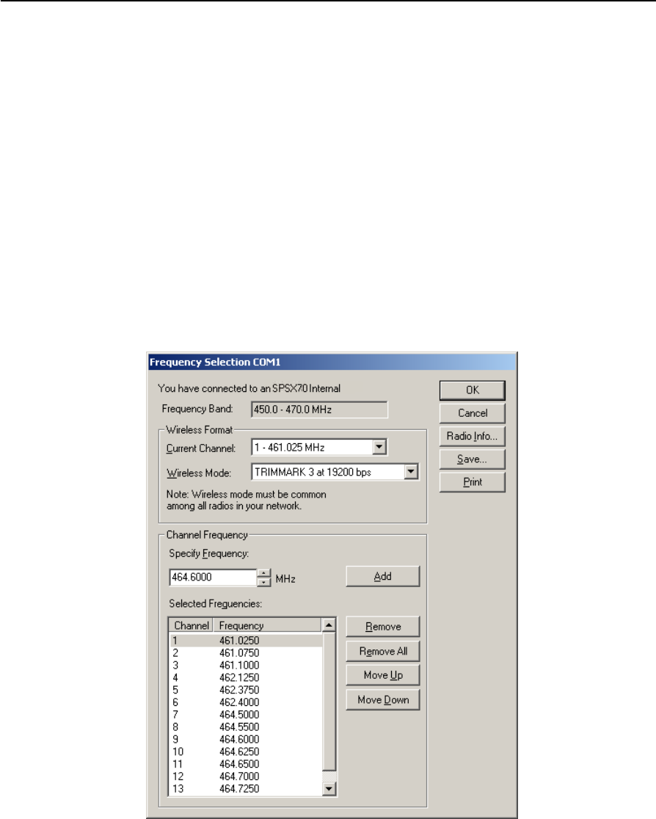Screen dimensions: 656x819
Task: Select channel 6 row 462.4000
Action: coord(246,702)
